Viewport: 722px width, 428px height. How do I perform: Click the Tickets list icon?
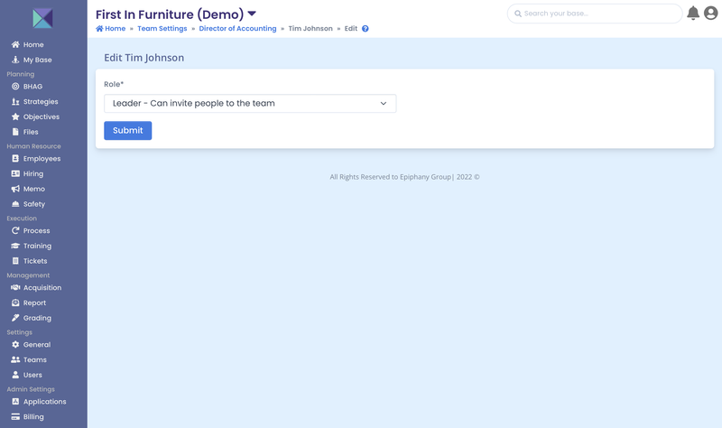click(15, 261)
